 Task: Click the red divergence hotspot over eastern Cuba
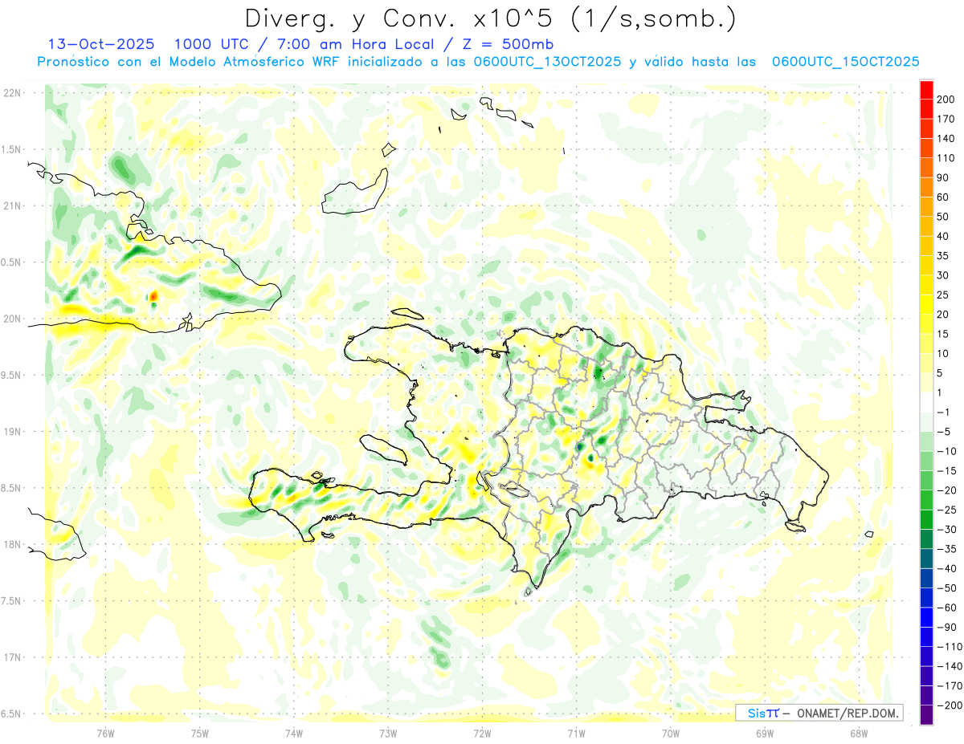[154, 297]
